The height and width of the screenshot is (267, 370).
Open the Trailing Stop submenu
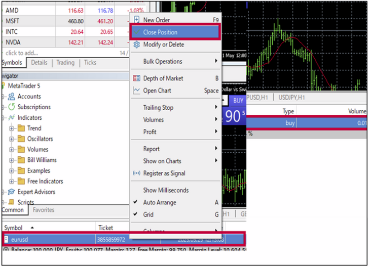point(175,108)
